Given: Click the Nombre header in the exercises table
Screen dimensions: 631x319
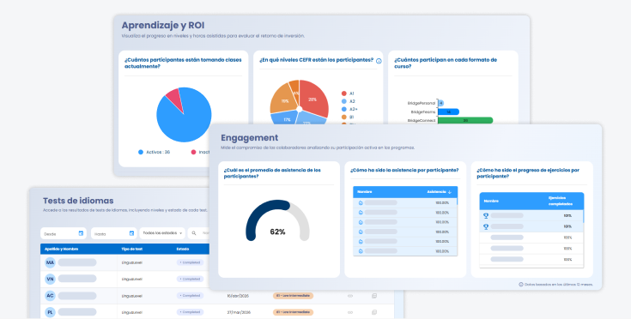Looking at the screenshot, I should coord(491,201).
